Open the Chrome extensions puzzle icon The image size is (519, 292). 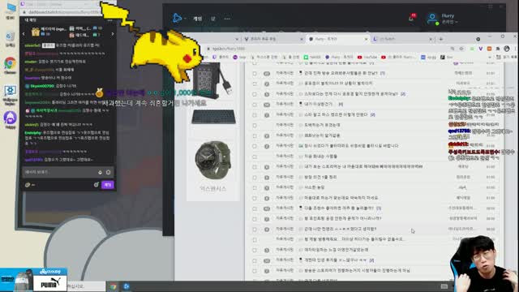click(498, 49)
